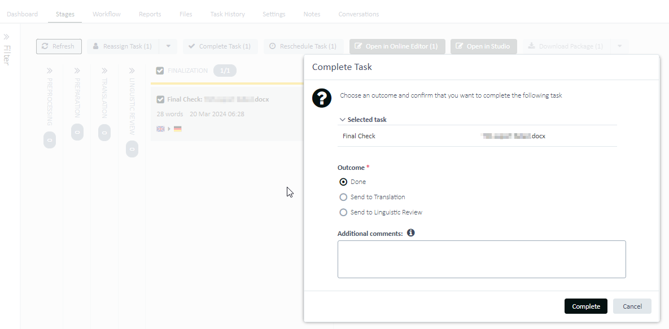The width and height of the screenshot is (669, 329).
Task: Expand the Filter panel chevron
Action: click(x=7, y=36)
